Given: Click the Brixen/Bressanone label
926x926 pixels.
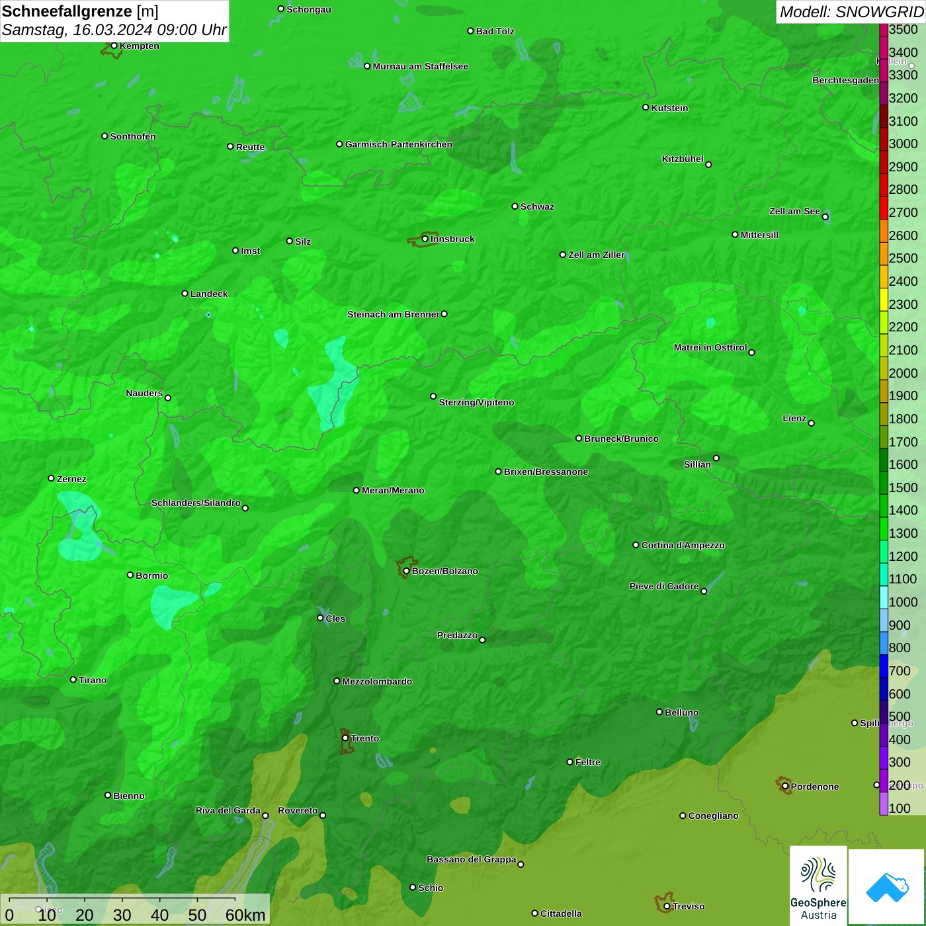Looking at the screenshot, I should pyautogui.click(x=546, y=472).
